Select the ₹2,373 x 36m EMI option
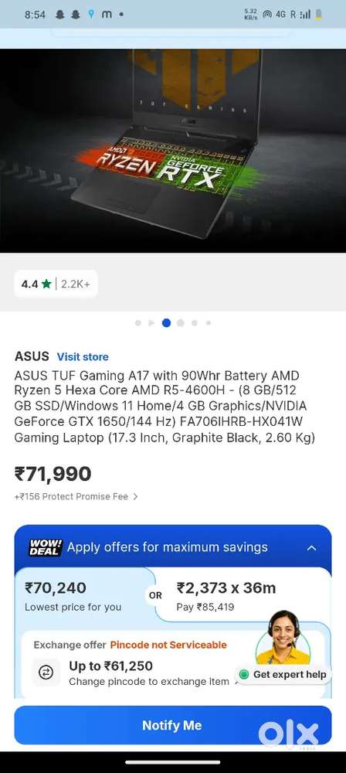The image size is (346, 773). coord(243,595)
